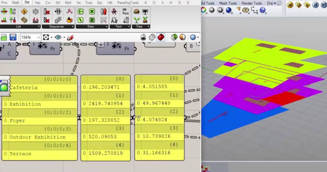Choose the Sort Text down-arrow AZ icon

pos(126,20)
